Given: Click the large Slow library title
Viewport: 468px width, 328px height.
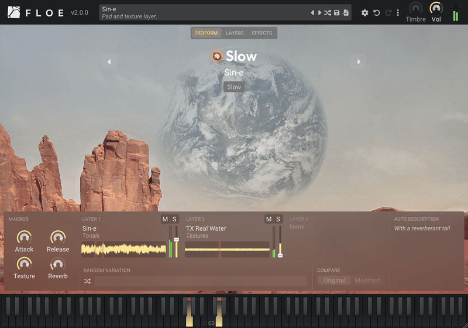Looking at the screenshot, I should click(x=241, y=56).
